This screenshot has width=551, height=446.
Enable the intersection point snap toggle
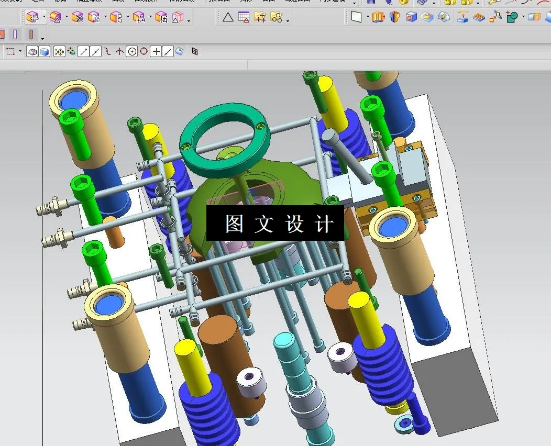pyautogui.click(x=118, y=51)
